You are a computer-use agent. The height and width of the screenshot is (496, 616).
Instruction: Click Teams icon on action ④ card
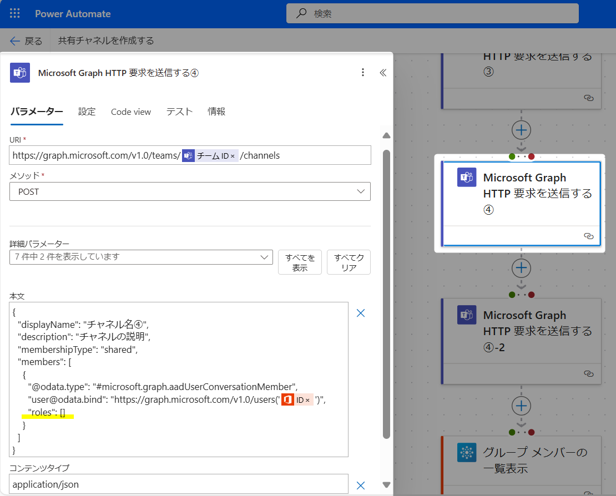[467, 177]
